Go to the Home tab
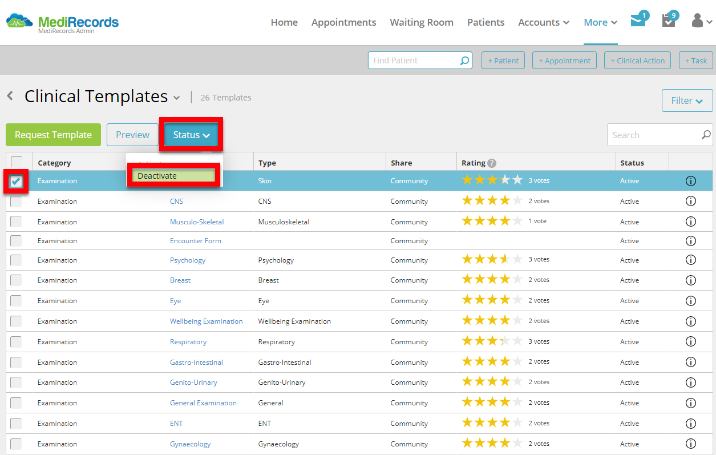716x455 pixels. [284, 22]
